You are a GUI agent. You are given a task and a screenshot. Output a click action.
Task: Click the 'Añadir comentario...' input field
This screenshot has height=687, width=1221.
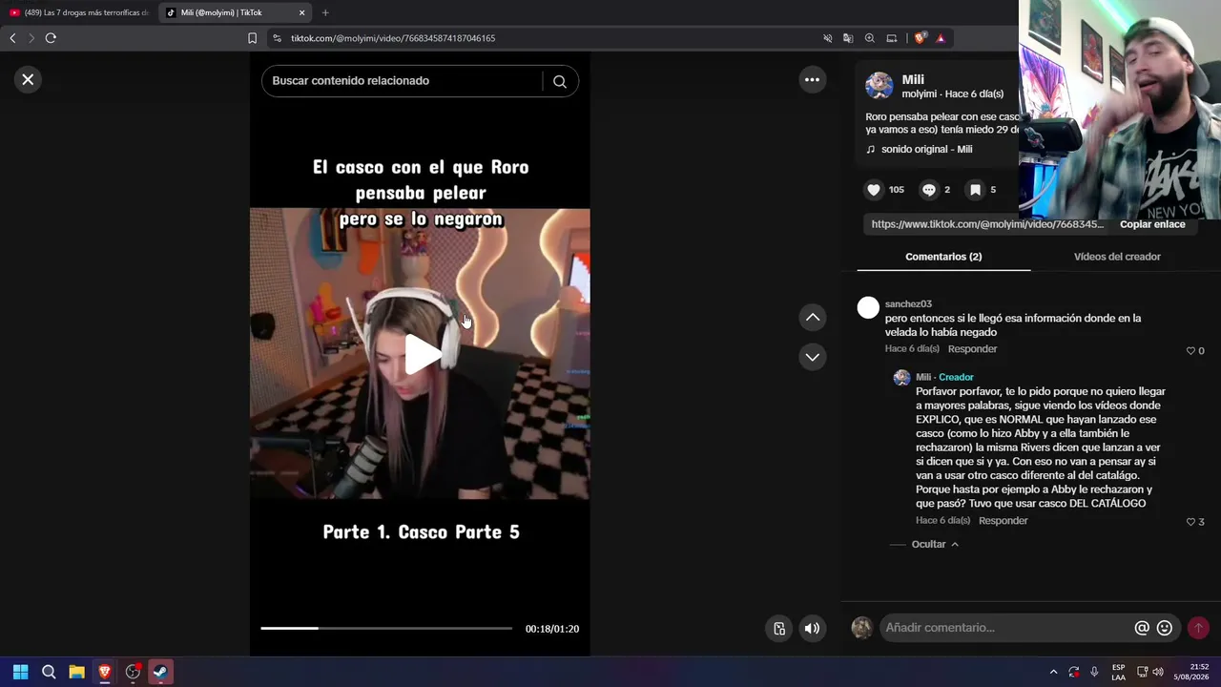point(1005,628)
